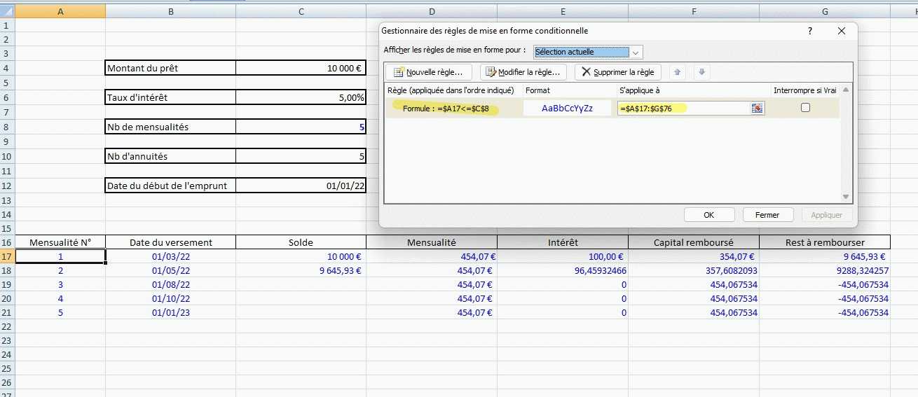918x397 pixels.
Task: Delete rule with Supprimer la règle
Action: coord(617,72)
